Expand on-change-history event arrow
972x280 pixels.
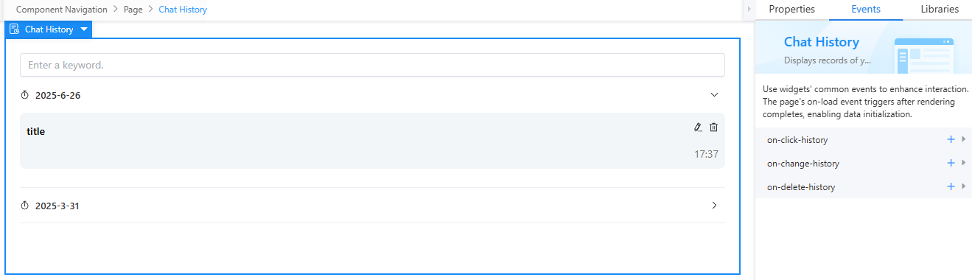tap(964, 163)
